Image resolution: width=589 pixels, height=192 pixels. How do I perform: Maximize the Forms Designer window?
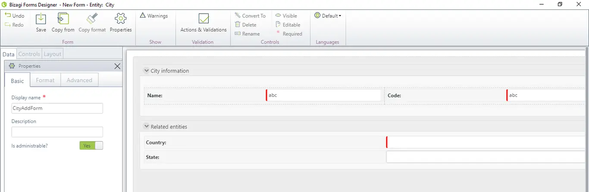pyautogui.click(x=560, y=4)
